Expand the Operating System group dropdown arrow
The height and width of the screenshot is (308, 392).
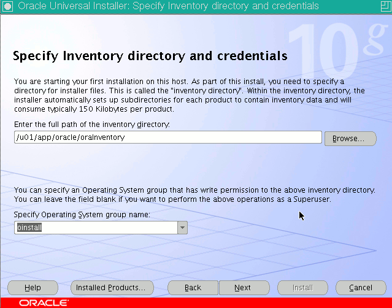coord(182,228)
